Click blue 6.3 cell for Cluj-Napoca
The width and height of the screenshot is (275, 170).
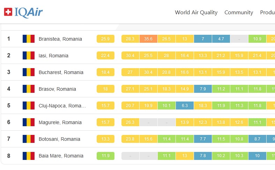(x=185, y=106)
